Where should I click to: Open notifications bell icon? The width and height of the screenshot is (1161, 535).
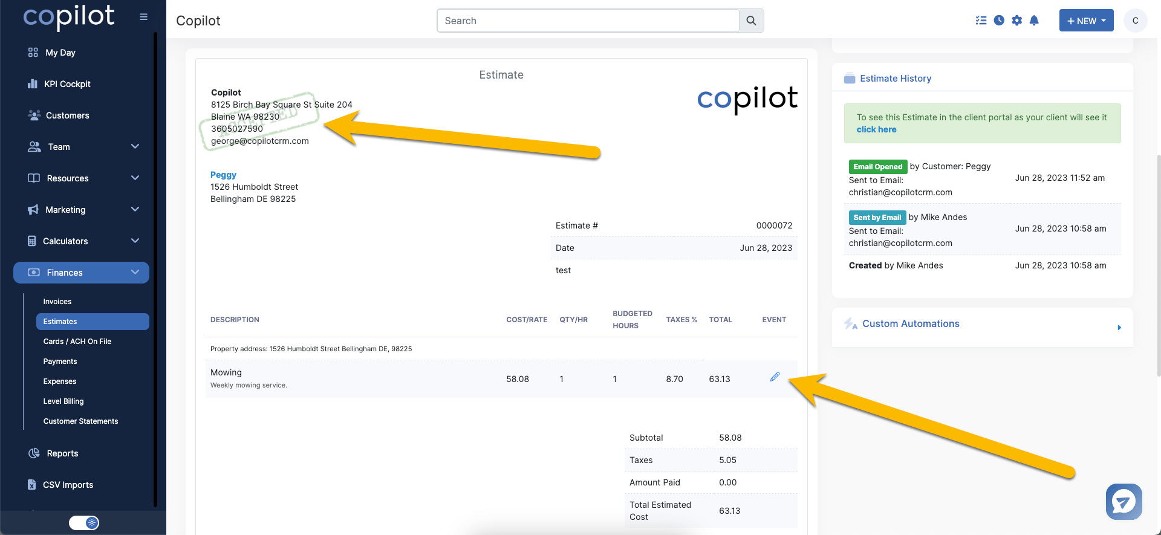tap(1034, 21)
